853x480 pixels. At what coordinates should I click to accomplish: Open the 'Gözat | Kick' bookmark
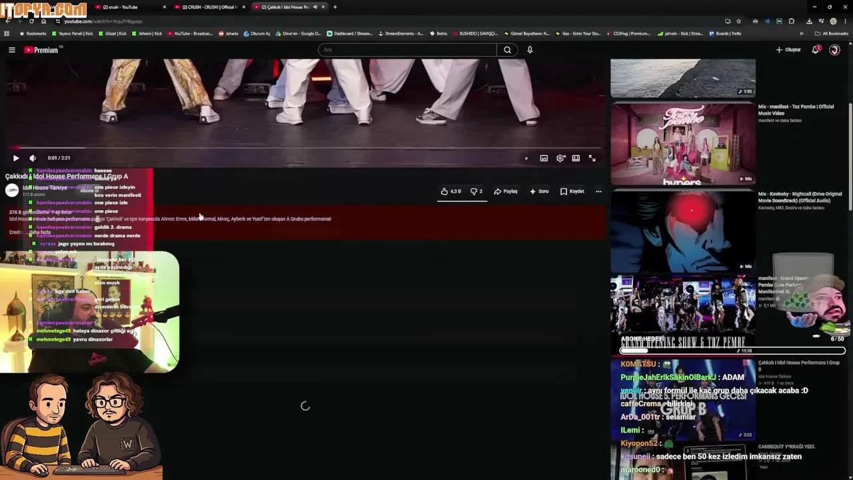pos(112,33)
